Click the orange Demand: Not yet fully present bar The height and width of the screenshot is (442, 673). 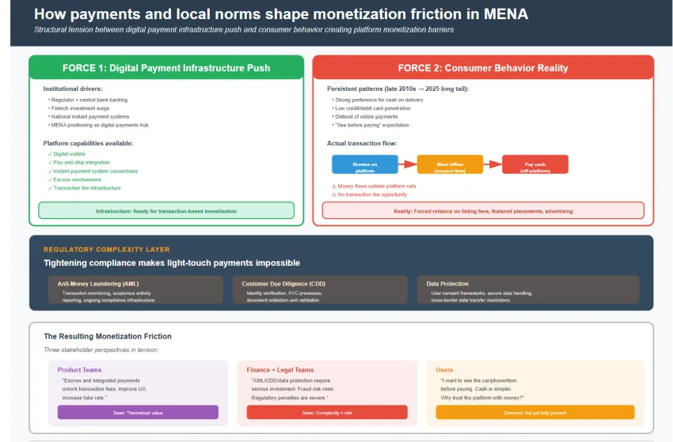pos(535,412)
